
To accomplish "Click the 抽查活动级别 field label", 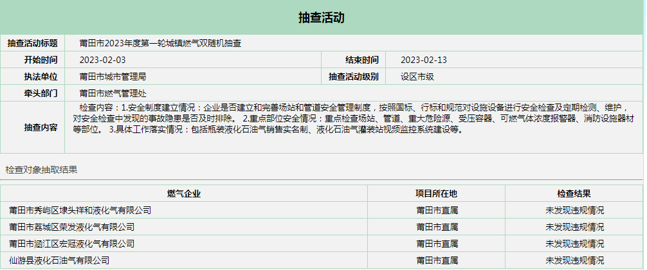I will [354, 76].
